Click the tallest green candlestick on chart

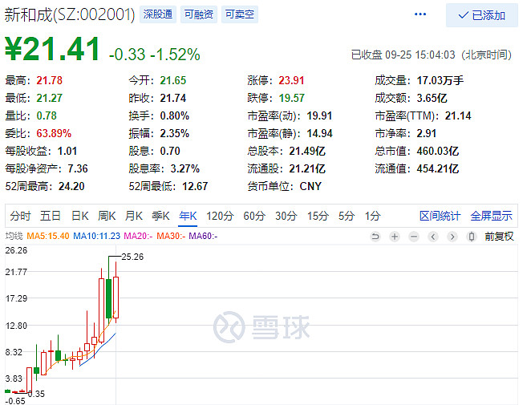tap(109, 298)
